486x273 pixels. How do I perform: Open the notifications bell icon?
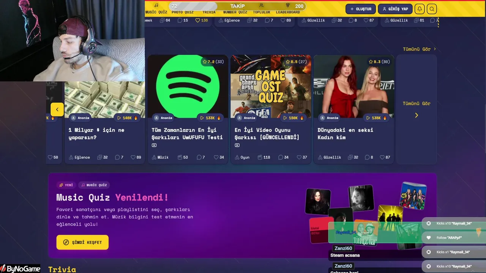(420, 9)
